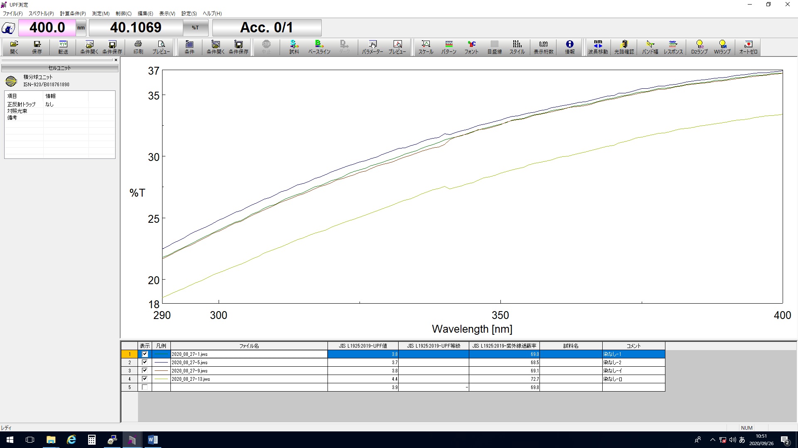Close the セルユニット side panel
Image resolution: width=798 pixels, height=448 pixels.
click(116, 60)
